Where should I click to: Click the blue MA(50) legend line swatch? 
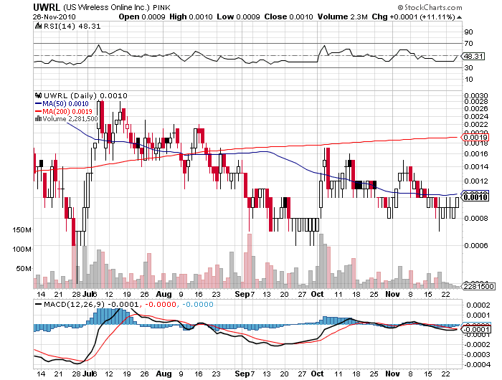click(38, 104)
